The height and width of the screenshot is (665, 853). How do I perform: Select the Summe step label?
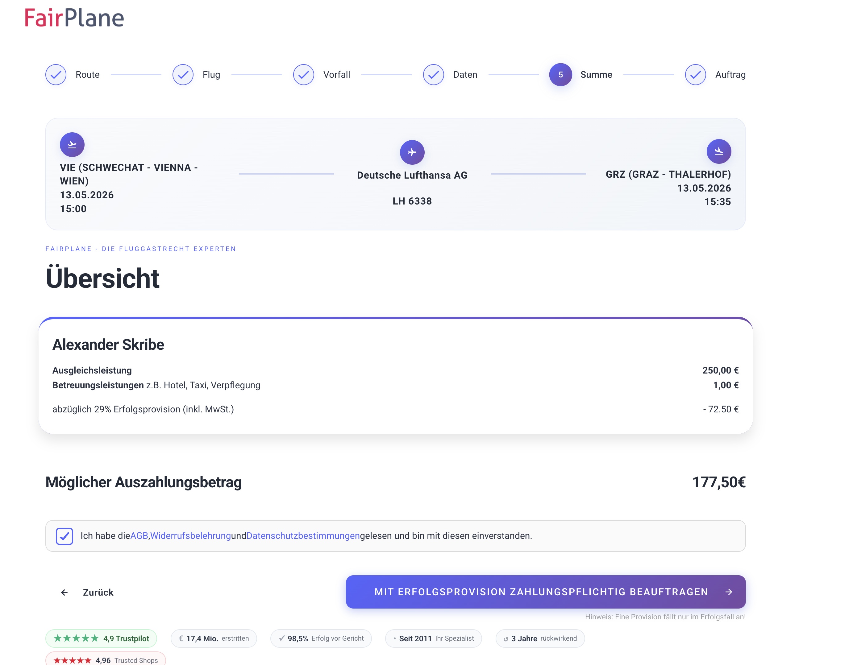pyautogui.click(x=597, y=75)
